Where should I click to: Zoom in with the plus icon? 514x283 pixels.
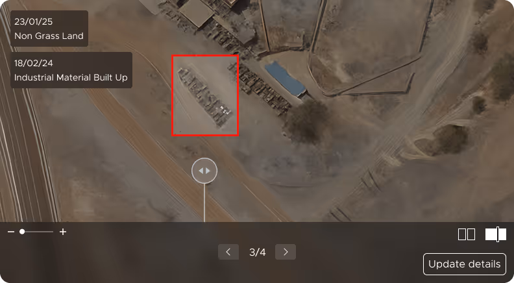click(x=63, y=232)
